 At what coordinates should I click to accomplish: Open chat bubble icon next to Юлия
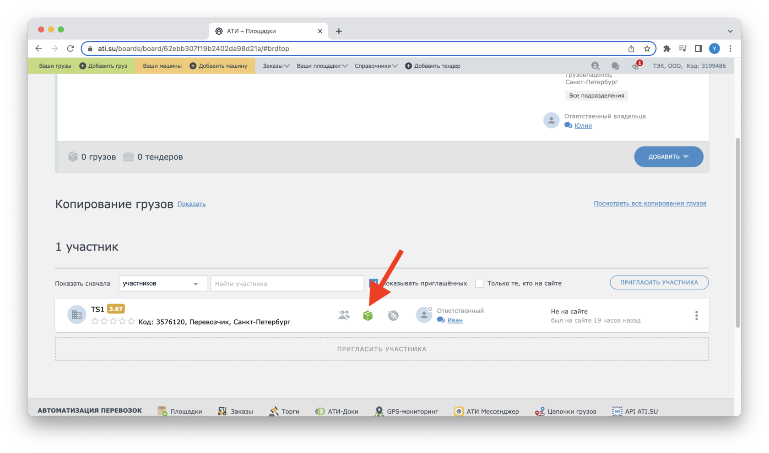point(568,125)
